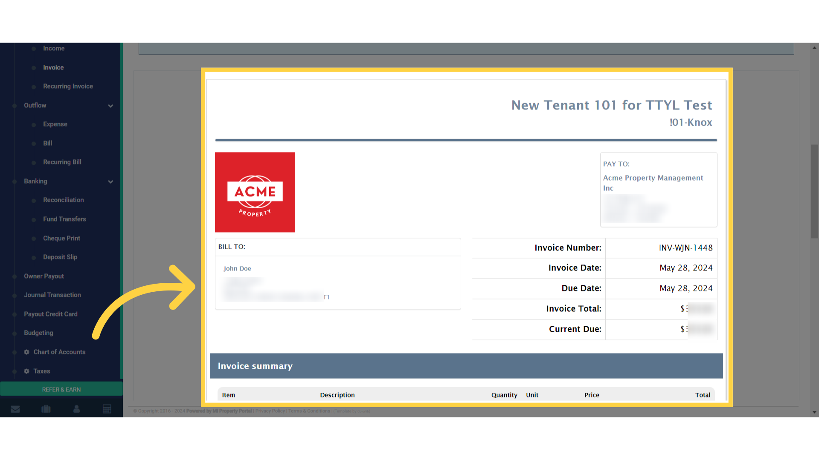
Task: Click the briefcase icon in the bottom bar
Action: [46, 409]
